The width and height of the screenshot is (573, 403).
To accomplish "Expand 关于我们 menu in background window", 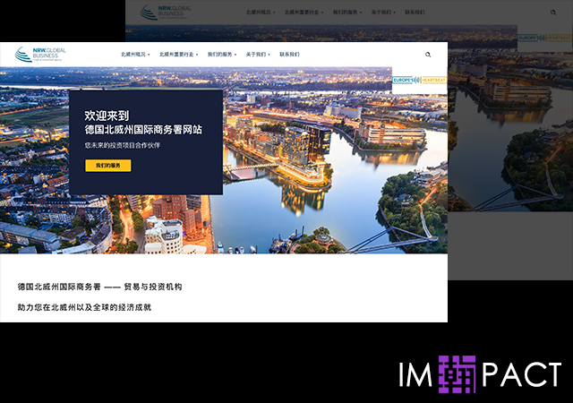I will (383, 12).
